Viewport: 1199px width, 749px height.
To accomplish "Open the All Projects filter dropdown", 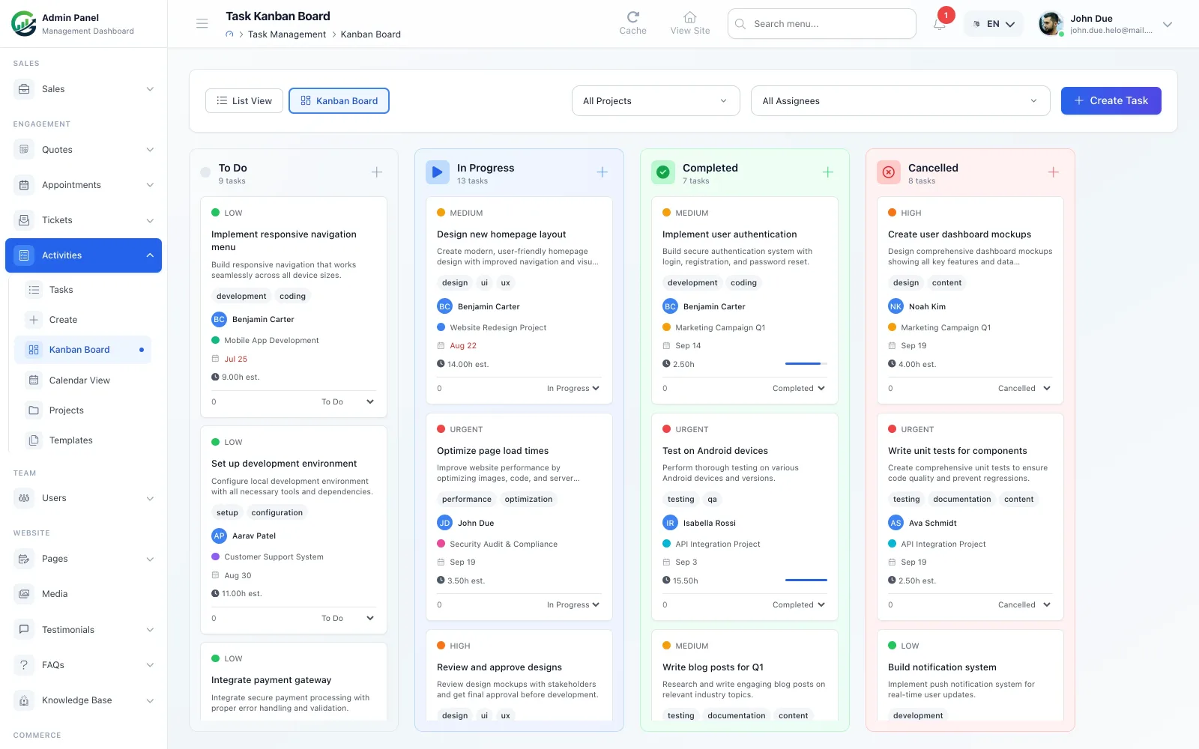I will point(656,101).
